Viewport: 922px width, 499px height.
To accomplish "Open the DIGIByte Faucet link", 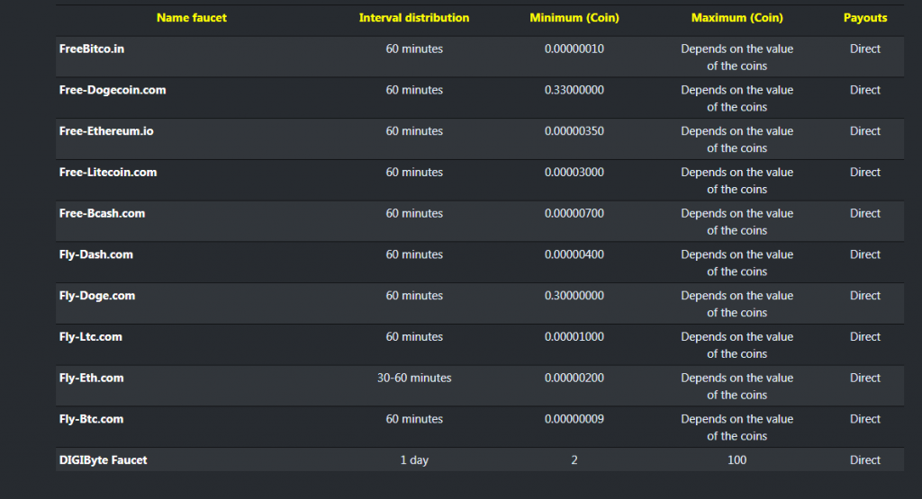I will coord(103,459).
